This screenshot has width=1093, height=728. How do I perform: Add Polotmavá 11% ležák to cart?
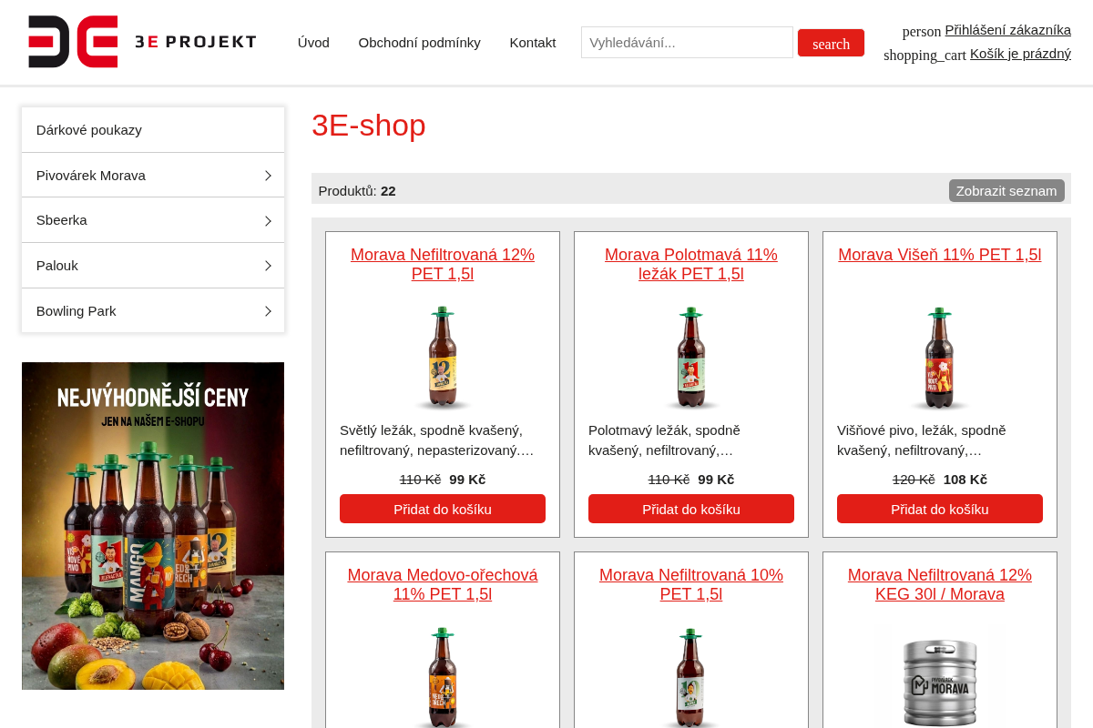coord(691,509)
